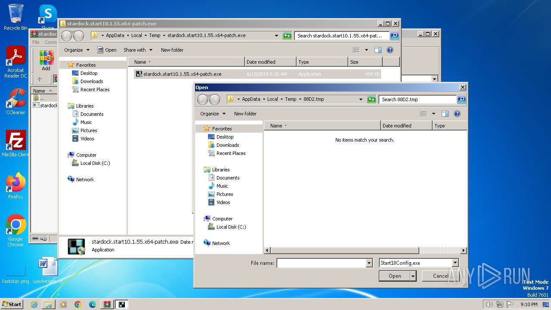Open help in Explorer window
This screenshot has width=551, height=310.
pos(390,50)
